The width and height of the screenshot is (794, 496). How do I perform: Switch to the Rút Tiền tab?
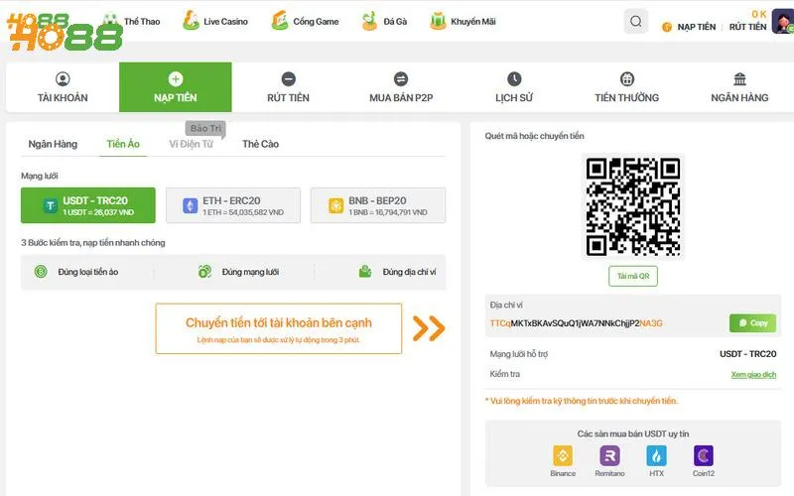click(x=288, y=87)
